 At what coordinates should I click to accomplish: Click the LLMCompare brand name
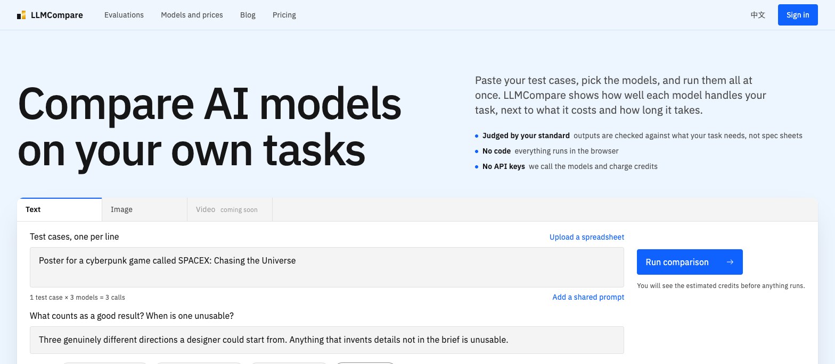pyautogui.click(x=57, y=15)
